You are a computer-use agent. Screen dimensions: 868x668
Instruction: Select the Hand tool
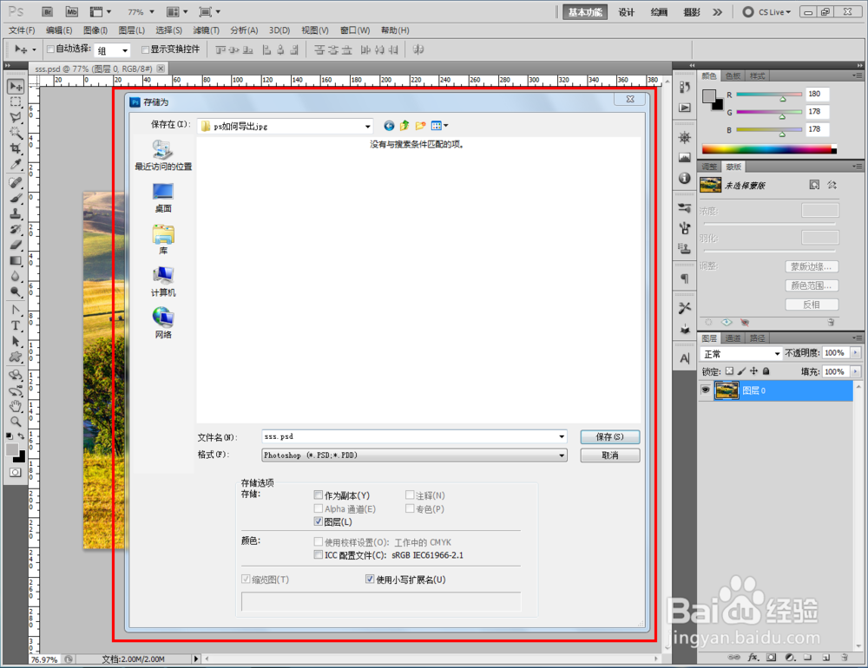[16, 406]
